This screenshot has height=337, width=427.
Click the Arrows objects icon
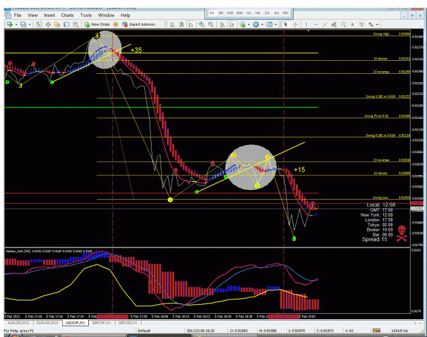(x=371, y=25)
